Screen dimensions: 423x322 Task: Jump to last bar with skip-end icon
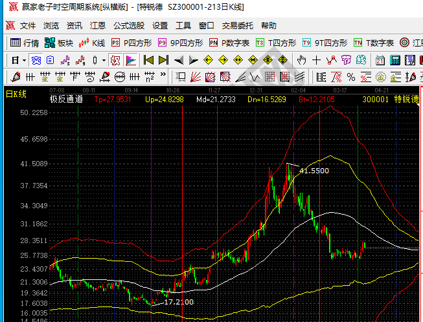[163, 60]
